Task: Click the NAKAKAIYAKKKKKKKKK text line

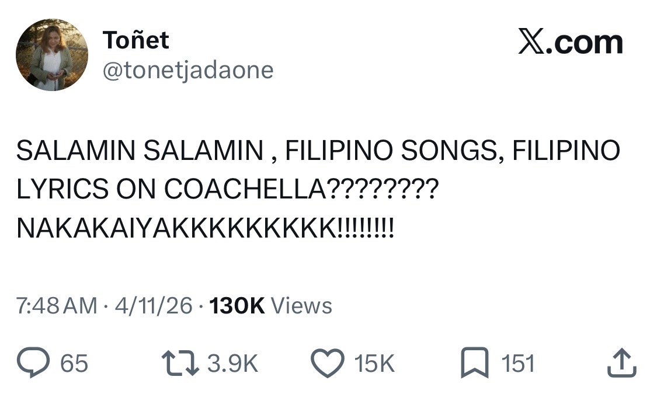Action: (x=206, y=225)
